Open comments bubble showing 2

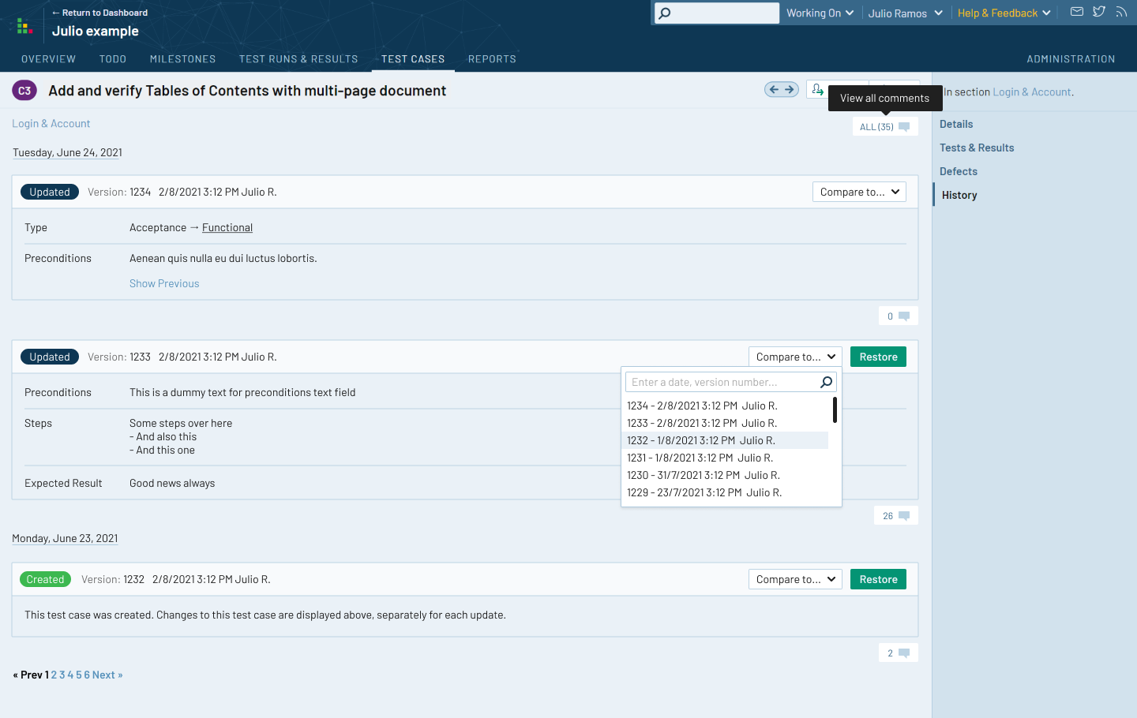[899, 653]
